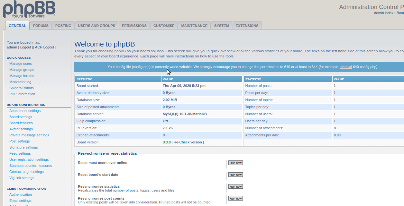The width and height of the screenshot is (404, 206).
Task: Open Post settings
Action: (19, 141)
